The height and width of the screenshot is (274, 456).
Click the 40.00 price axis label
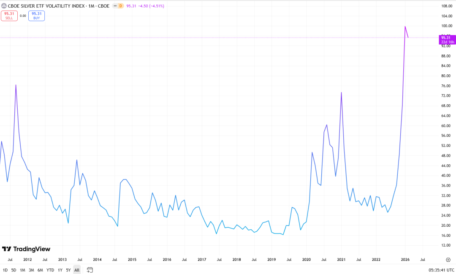tap(447, 175)
